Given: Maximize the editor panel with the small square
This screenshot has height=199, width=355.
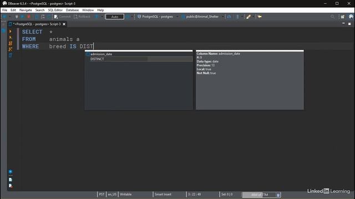Looking at the screenshot, I should click(x=349, y=23).
